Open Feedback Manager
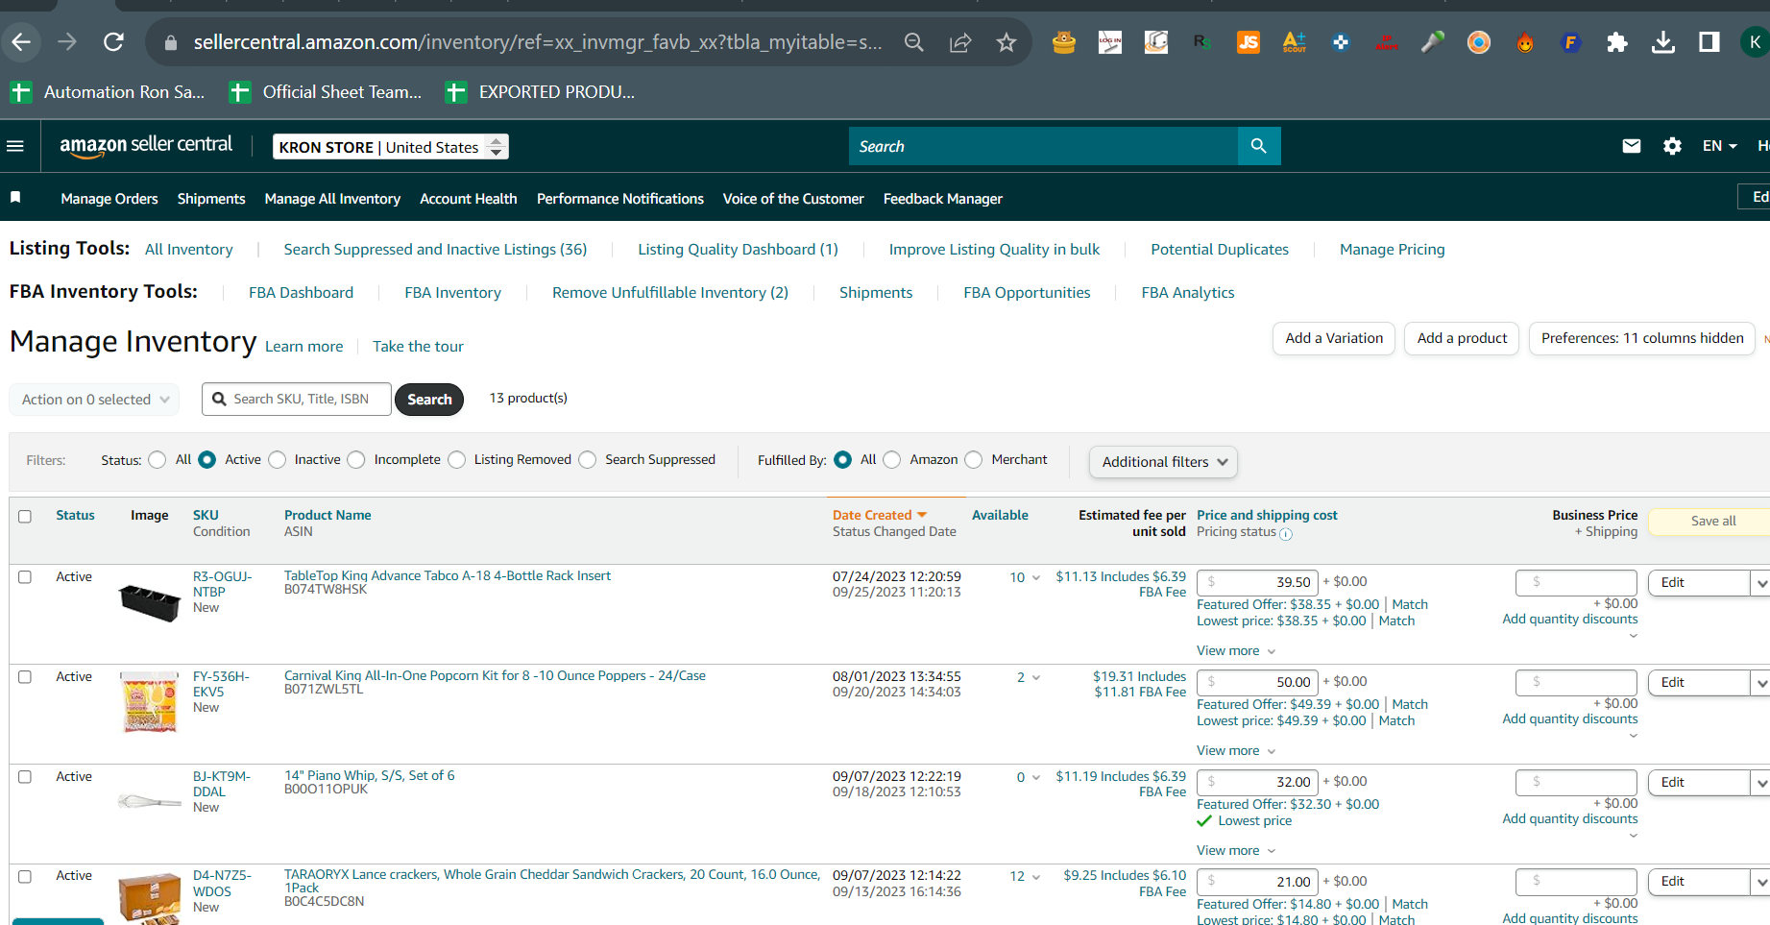The height and width of the screenshot is (925, 1770). [x=943, y=199]
